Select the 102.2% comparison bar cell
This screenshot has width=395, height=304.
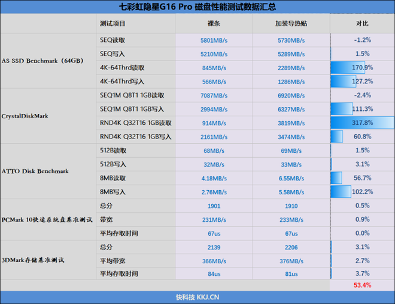coord(362,192)
